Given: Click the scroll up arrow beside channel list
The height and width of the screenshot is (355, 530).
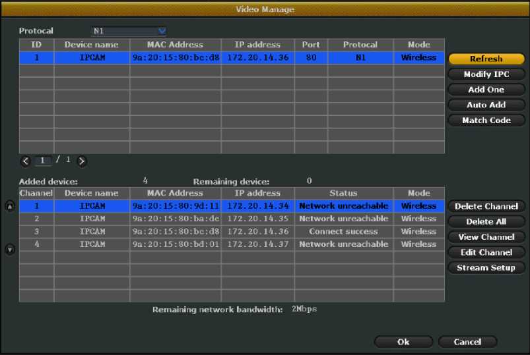Looking at the screenshot, I should (x=10, y=206).
